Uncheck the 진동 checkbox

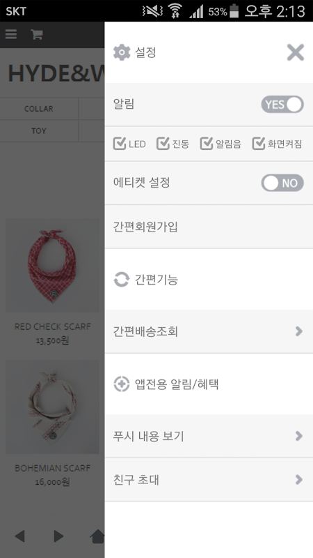(x=163, y=144)
